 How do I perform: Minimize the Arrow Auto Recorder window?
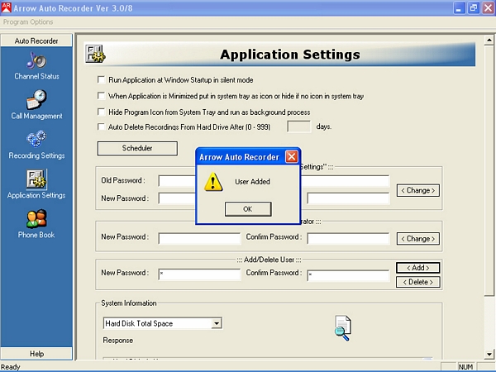tap(459, 7)
